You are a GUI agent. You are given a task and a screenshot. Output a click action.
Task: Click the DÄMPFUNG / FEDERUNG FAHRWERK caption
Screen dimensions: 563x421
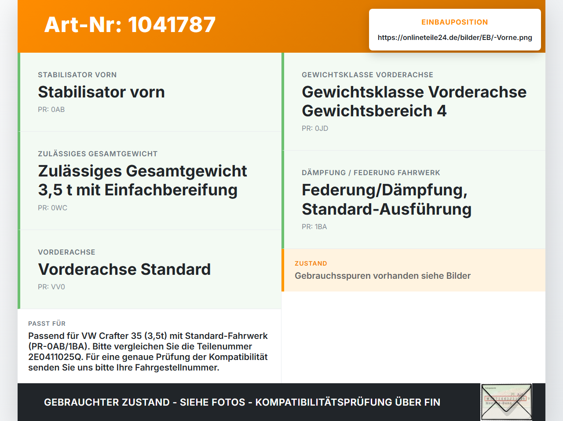(371, 173)
